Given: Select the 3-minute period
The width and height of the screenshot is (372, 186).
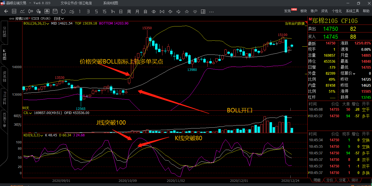Looking at the screenshot, I should coord(88,11).
